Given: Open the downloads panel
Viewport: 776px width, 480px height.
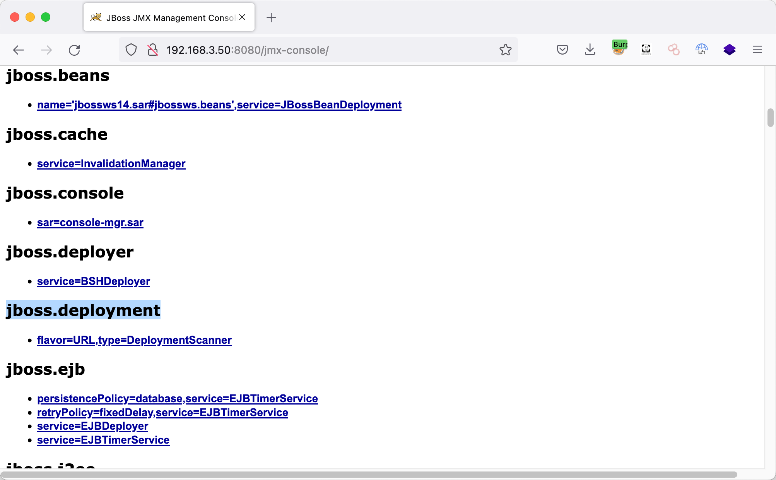Looking at the screenshot, I should click(590, 50).
